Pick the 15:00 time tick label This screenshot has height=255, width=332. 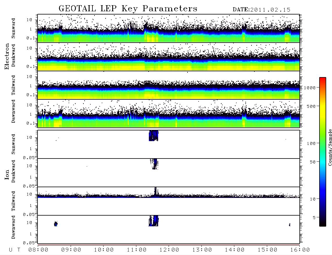coord(267,250)
